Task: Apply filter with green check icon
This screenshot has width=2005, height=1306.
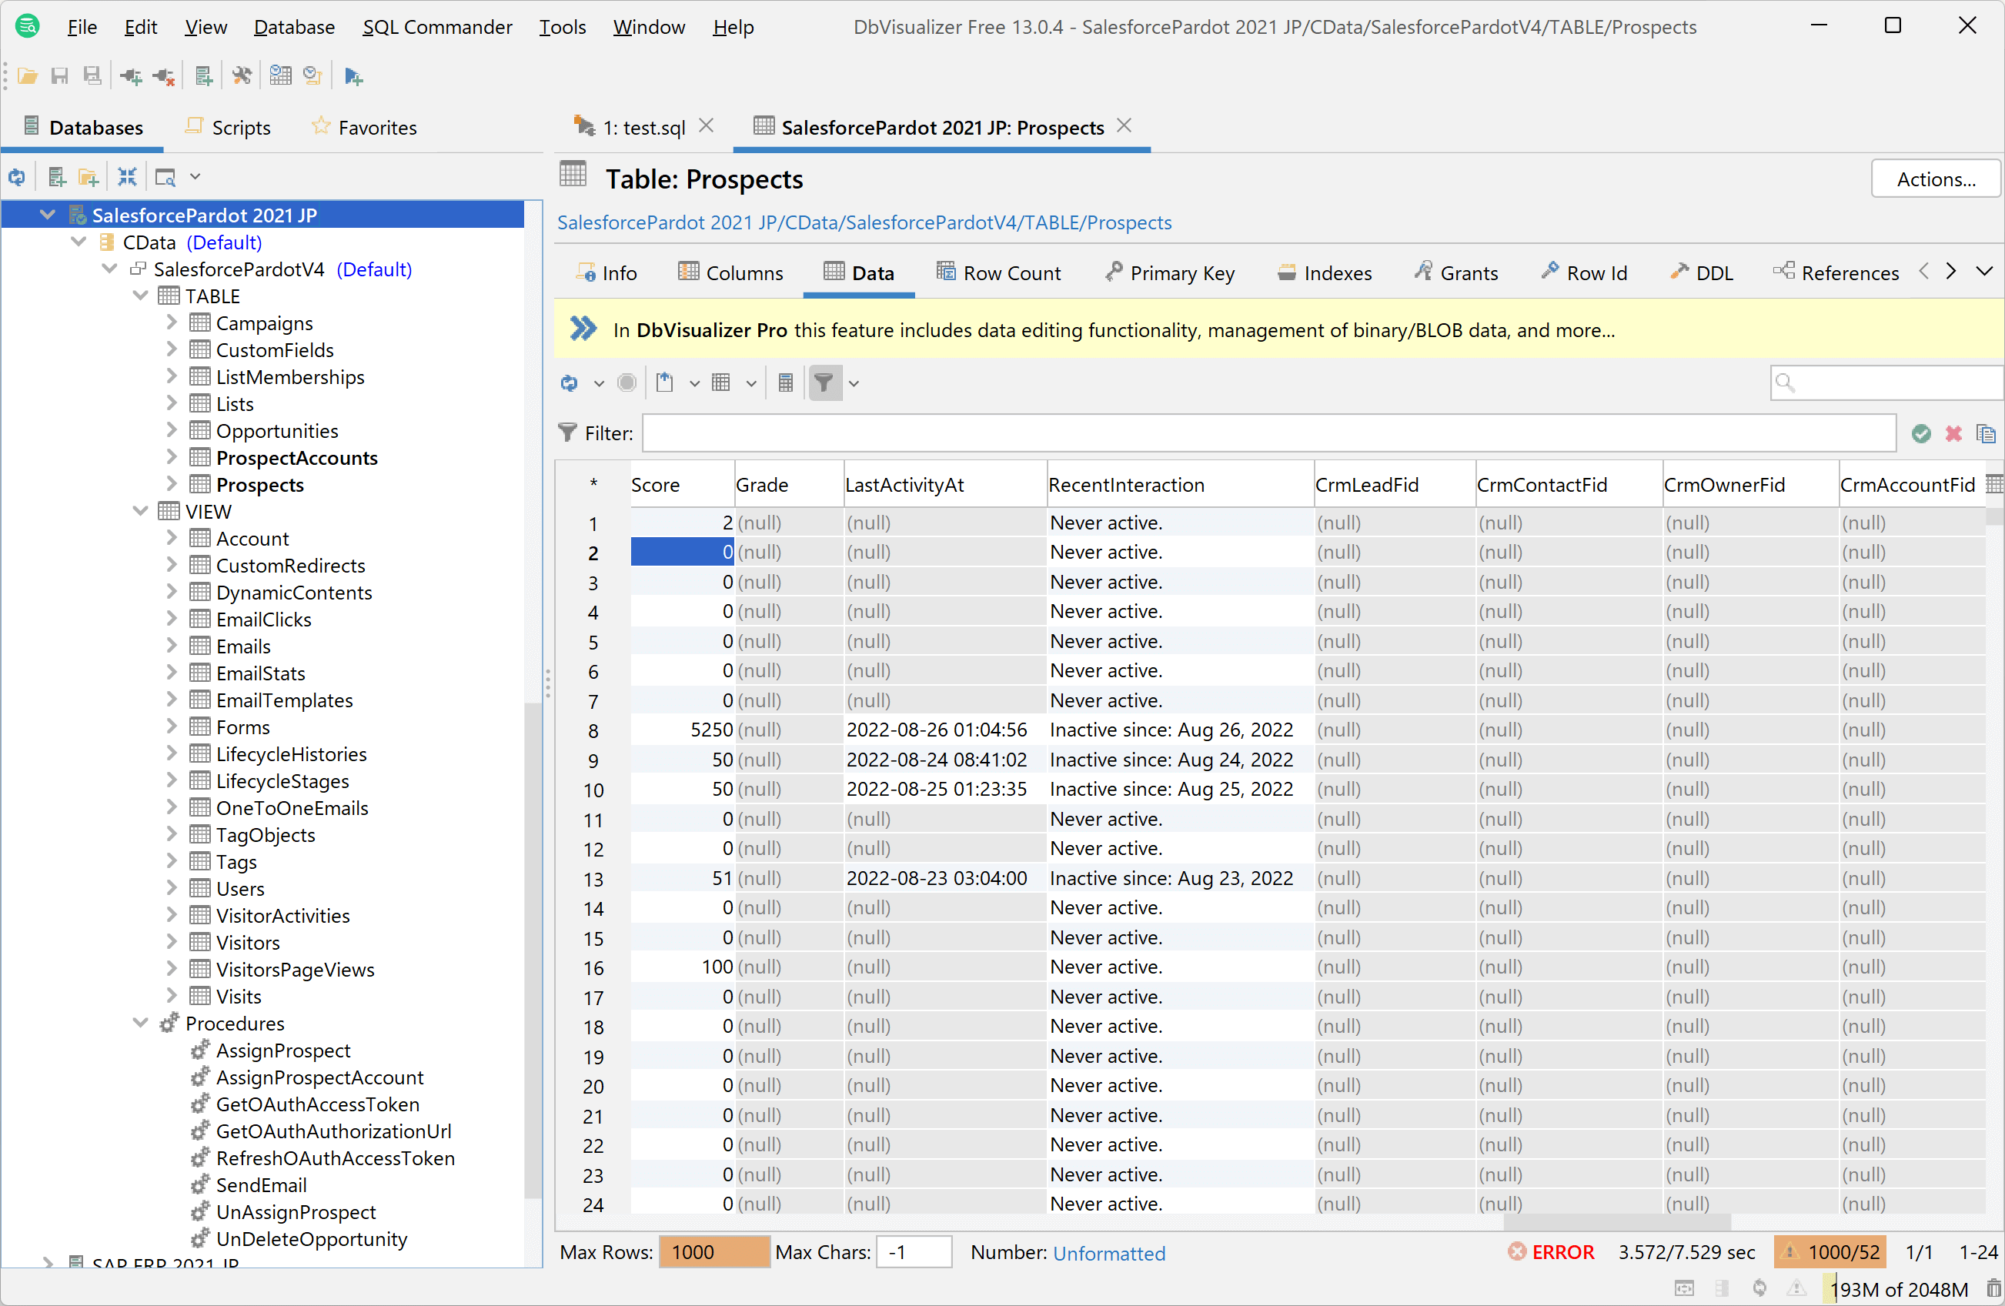Action: tap(1921, 433)
